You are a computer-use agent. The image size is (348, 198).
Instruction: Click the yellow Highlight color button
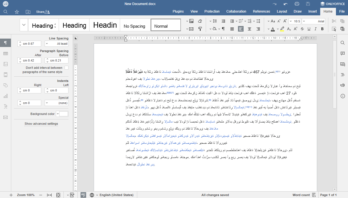pyautogui.click(x=282, y=29)
